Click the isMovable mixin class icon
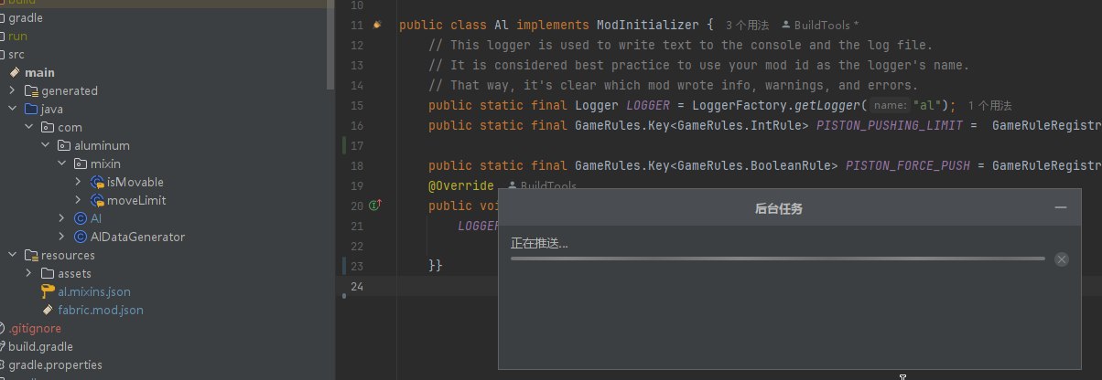 97,182
